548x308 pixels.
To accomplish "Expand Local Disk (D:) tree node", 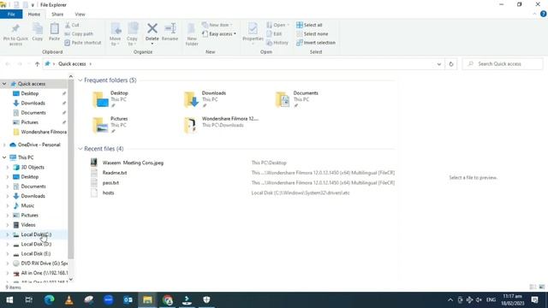I will 8,244.
